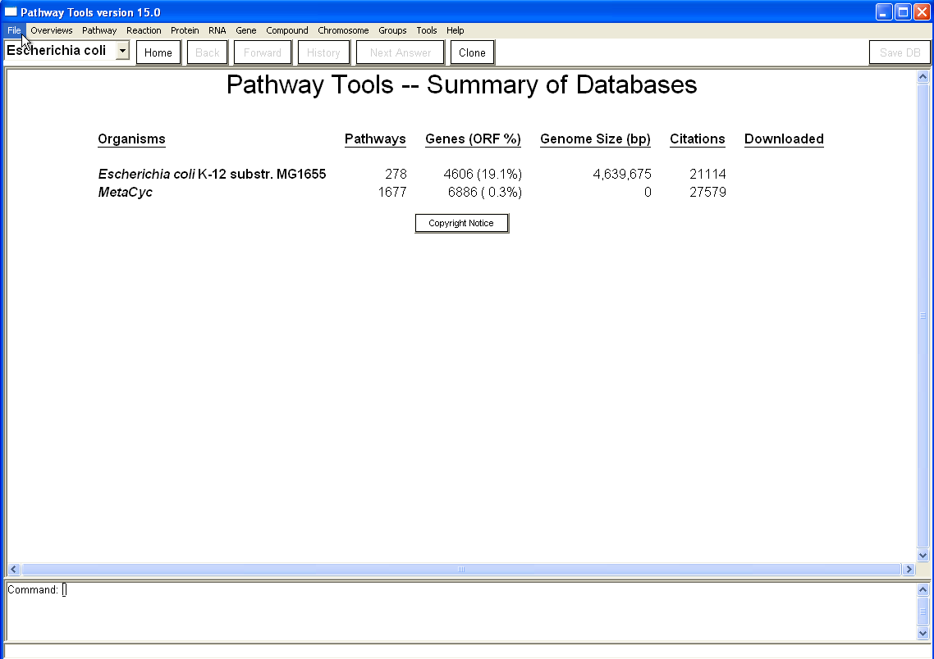The image size is (934, 659).
Task: Click the Clone button
Action: pyautogui.click(x=472, y=52)
